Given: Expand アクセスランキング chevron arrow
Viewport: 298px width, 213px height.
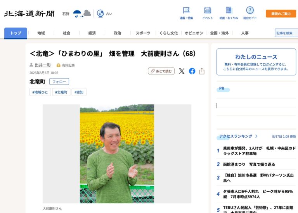Looking at the screenshot, I should coord(256,136).
